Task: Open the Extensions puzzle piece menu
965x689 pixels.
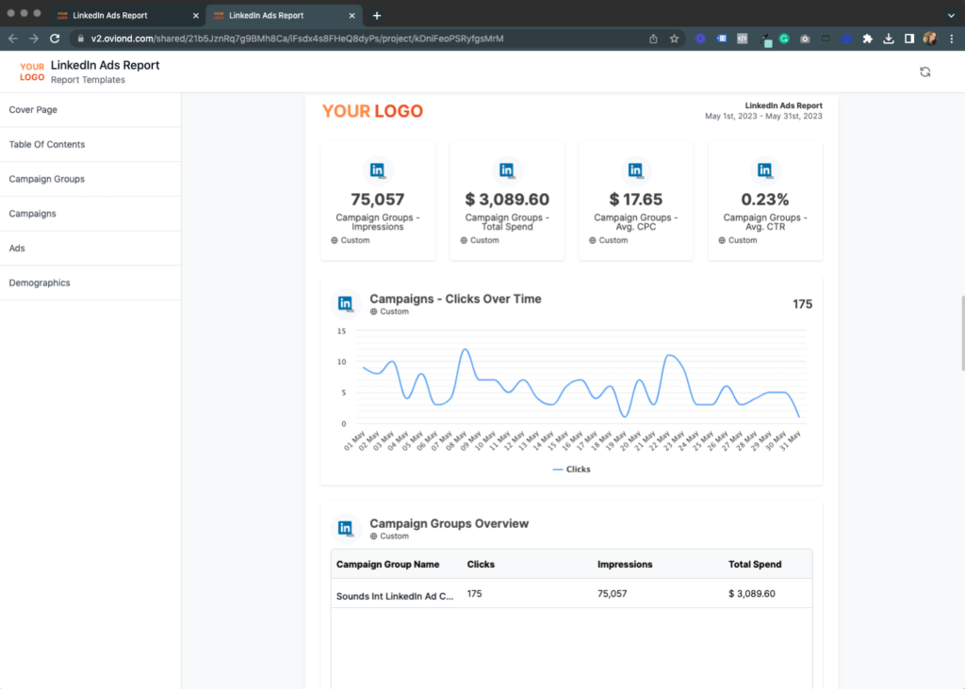Action: pyautogui.click(x=868, y=39)
